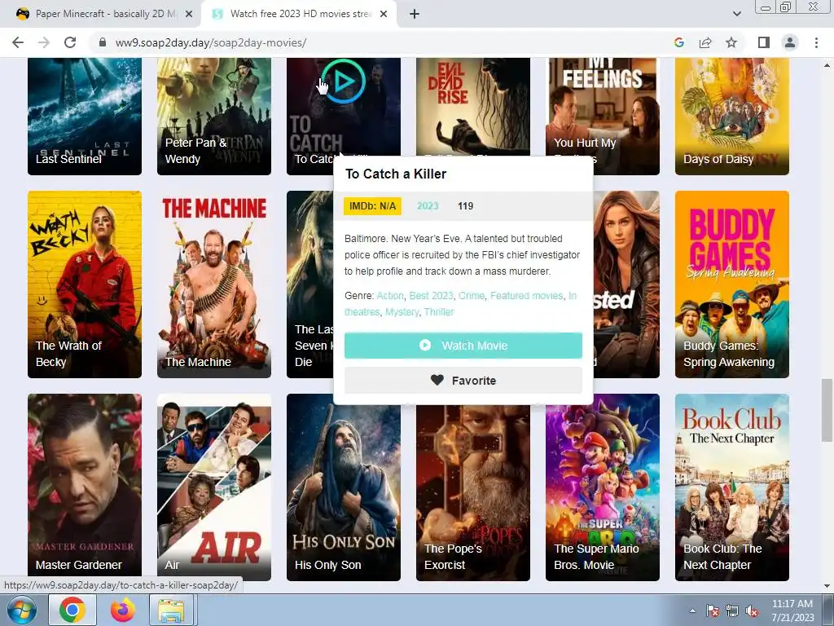Open Chrome from the taskbar

click(x=72, y=610)
